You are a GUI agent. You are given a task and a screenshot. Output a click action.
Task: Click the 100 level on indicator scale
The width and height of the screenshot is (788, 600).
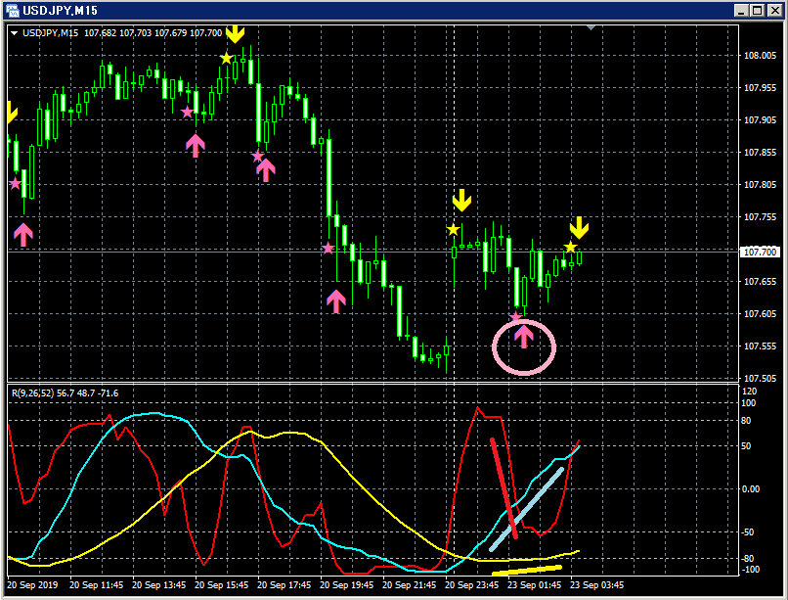pyautogui.click(x=749, y=403)
